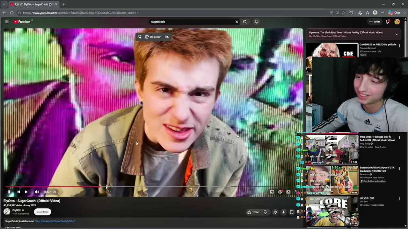The width and height of the screenshot is (408, 229).
Task: Click the translate icon beside Resumir
Action: click(x=167, y=37)
